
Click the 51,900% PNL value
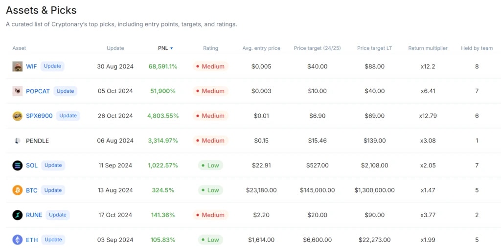point(163,91)
